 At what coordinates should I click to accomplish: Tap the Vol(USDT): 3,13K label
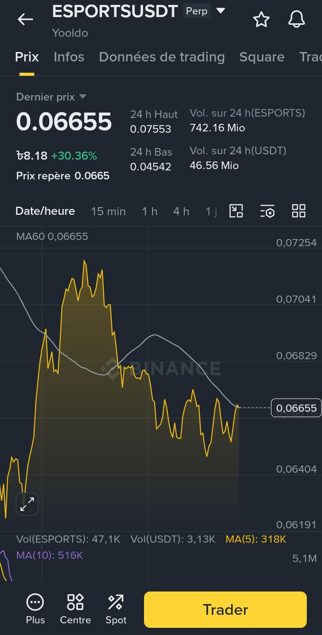click(x=173, y=539)
